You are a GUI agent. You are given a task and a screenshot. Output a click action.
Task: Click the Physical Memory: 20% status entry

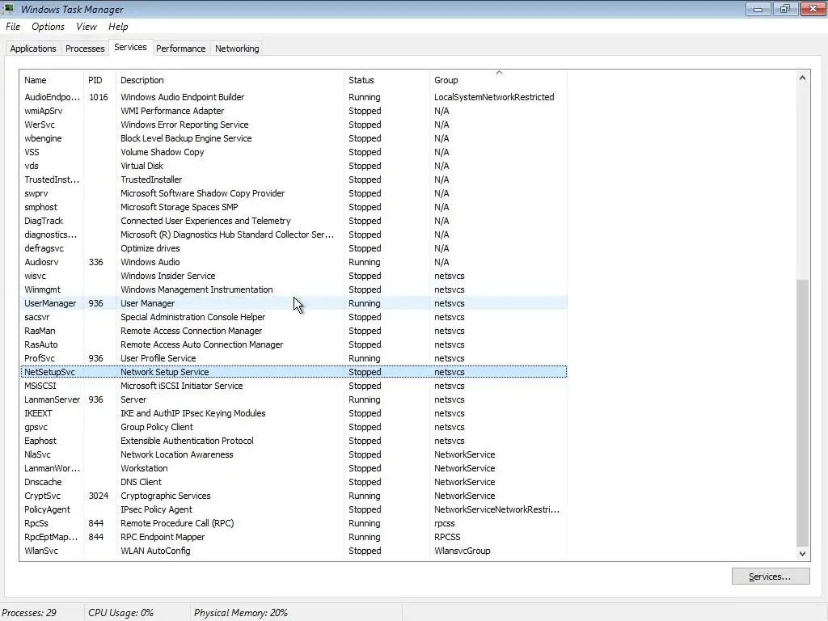pyautogui.click(x=241, y=613)
